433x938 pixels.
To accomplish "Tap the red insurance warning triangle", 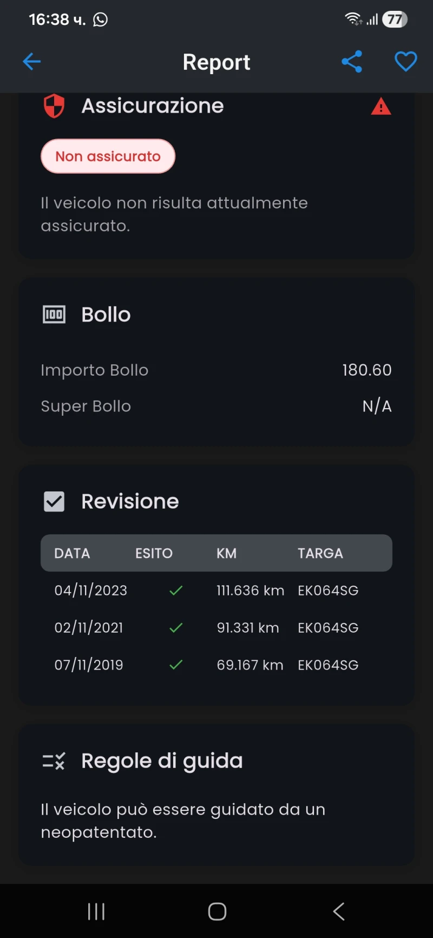I will 381,107.
